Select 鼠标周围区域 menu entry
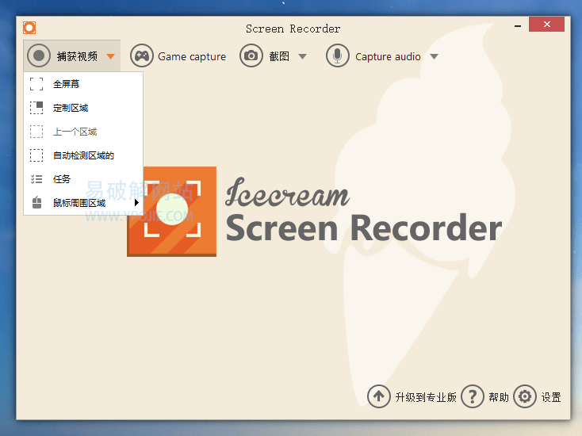 coord(83,203)
